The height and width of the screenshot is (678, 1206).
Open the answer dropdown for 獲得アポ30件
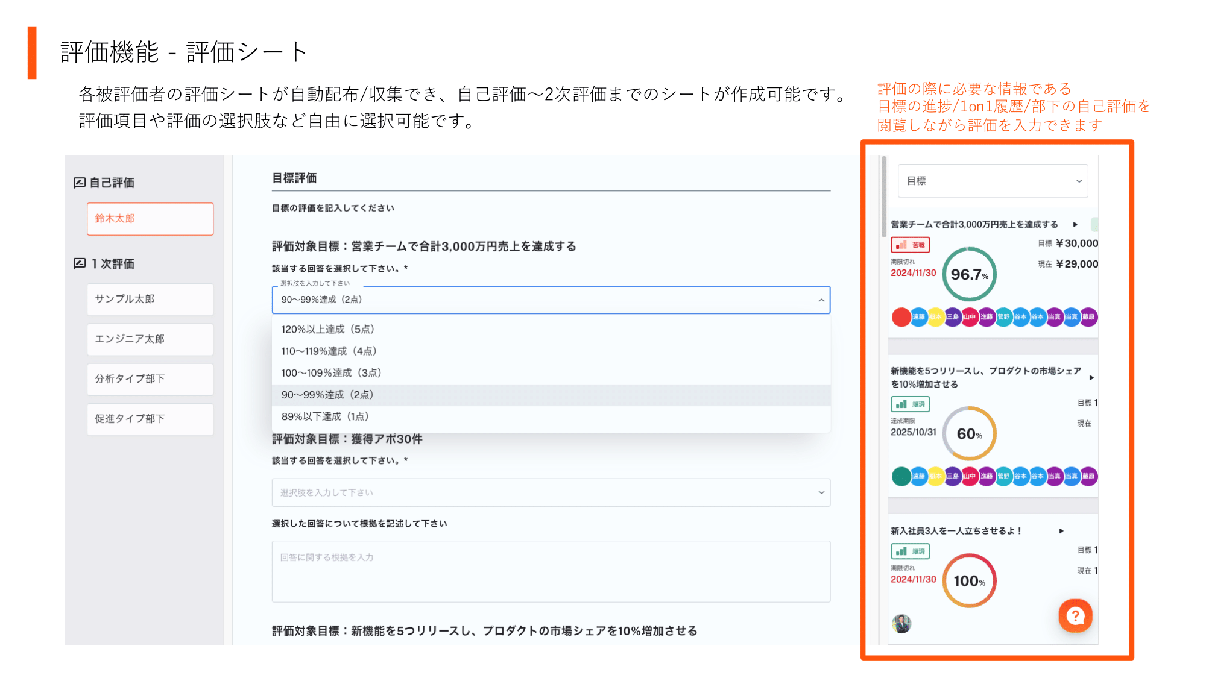coord(550,492)
